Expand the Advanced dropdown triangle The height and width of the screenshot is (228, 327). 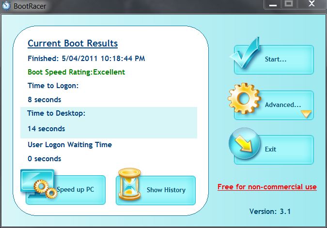click(306, 114)
